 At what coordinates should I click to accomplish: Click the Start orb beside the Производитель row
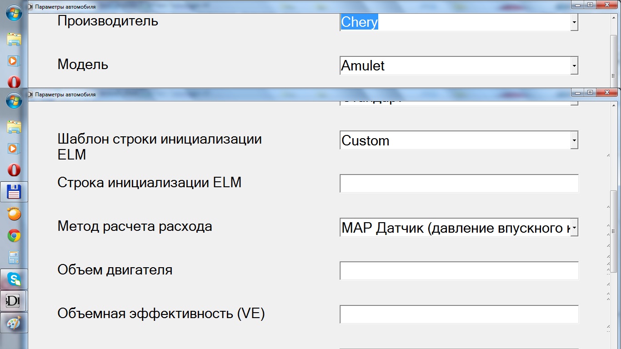pyautogui.click(x=14, y=13)
